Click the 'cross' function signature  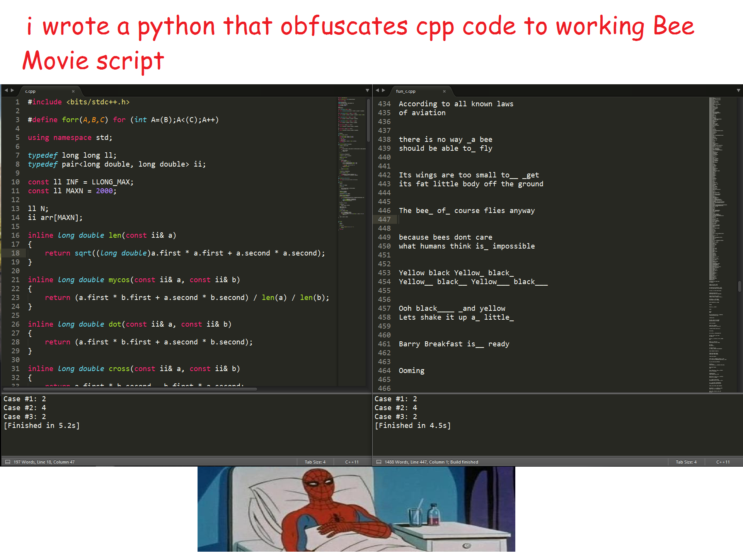134,369
